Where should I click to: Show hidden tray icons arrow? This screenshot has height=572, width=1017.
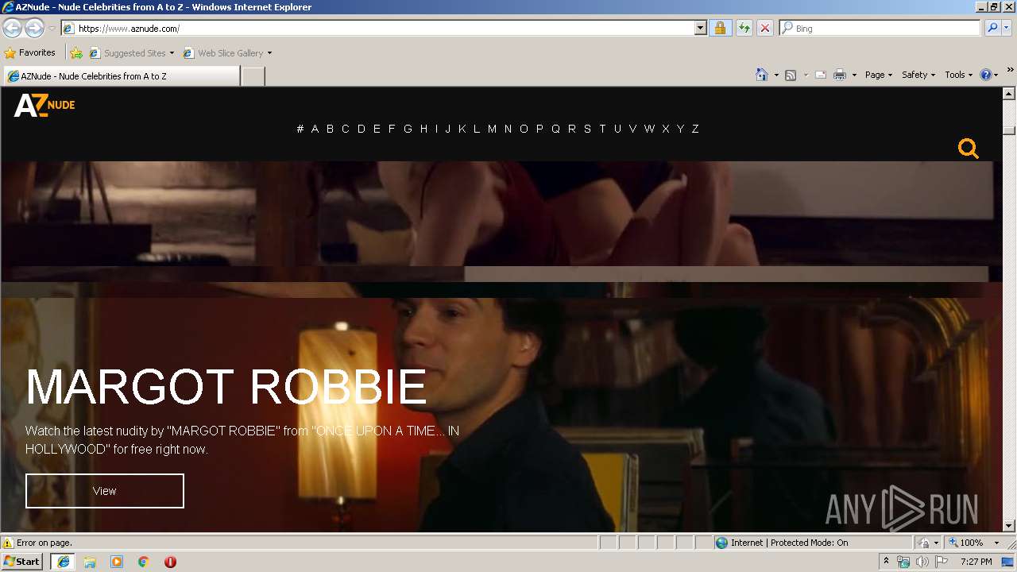click(x=886, y=562)
